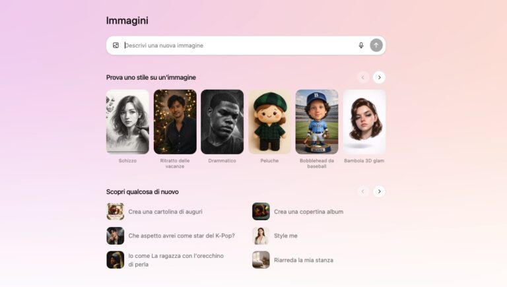Click the 'Scopri qualcosa di nuovo' heading
The image size is (507, 287).
[143, 191]
